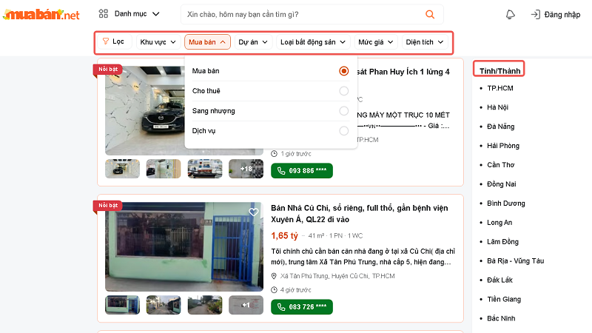Click the Nổi bật badge on car listing
This screenshot has height=333, width=592.
pos(108,69)
